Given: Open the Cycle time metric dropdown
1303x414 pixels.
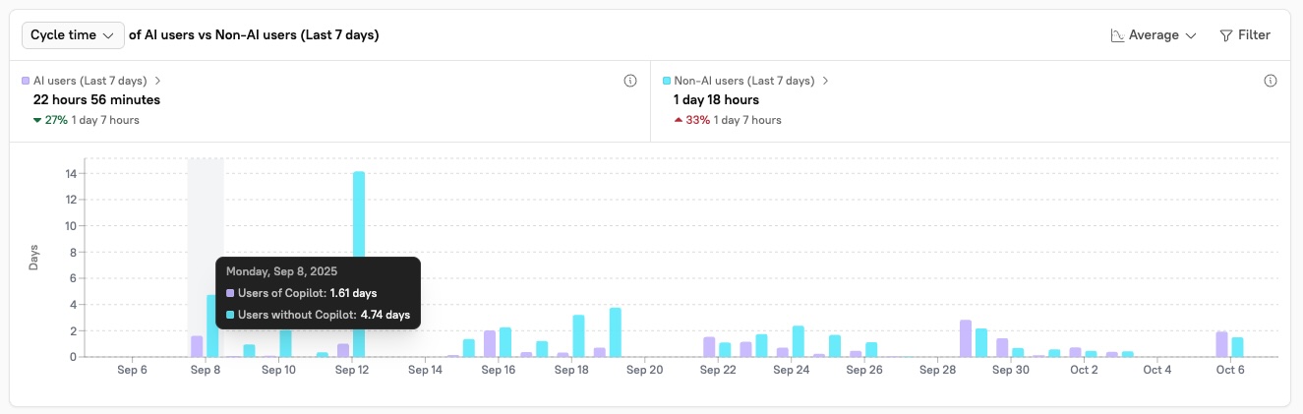Looking at the screenshot, I should [x=73, y=34].
